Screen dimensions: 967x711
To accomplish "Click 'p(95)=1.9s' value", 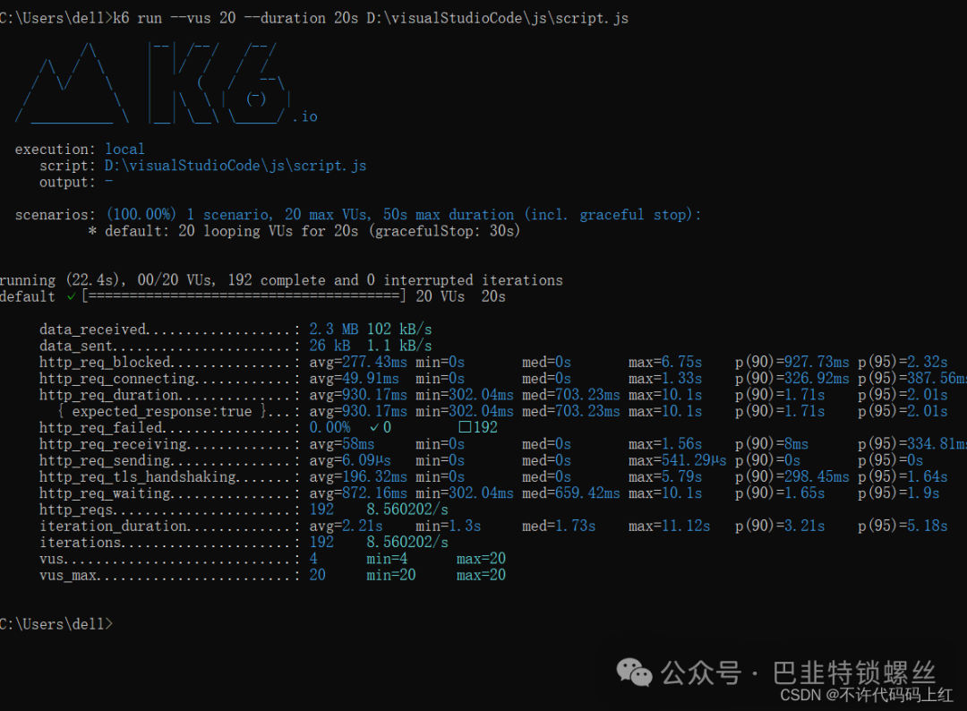I will coord(899,493).
